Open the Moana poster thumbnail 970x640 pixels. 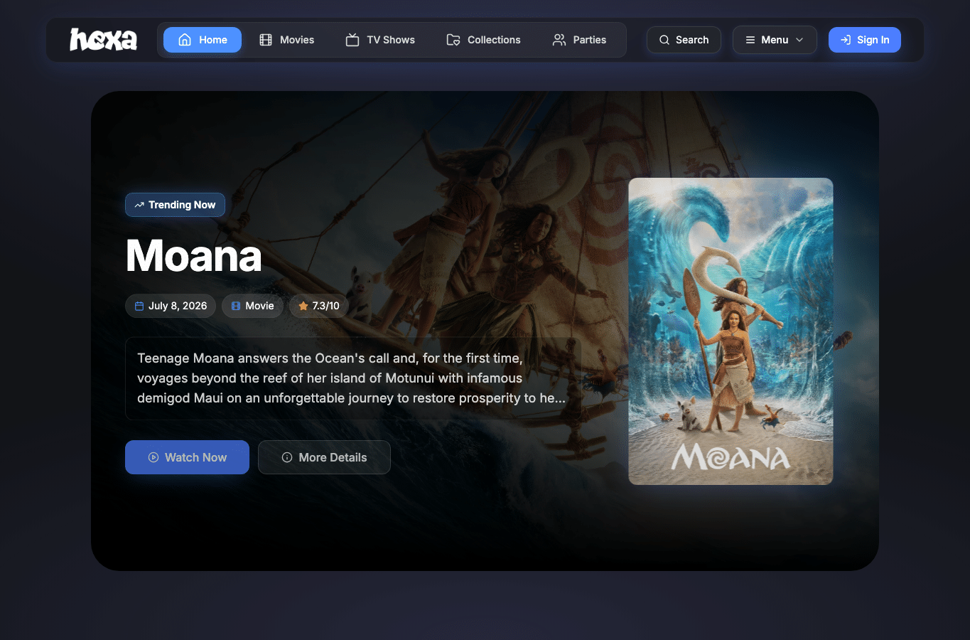coord(731,331)
